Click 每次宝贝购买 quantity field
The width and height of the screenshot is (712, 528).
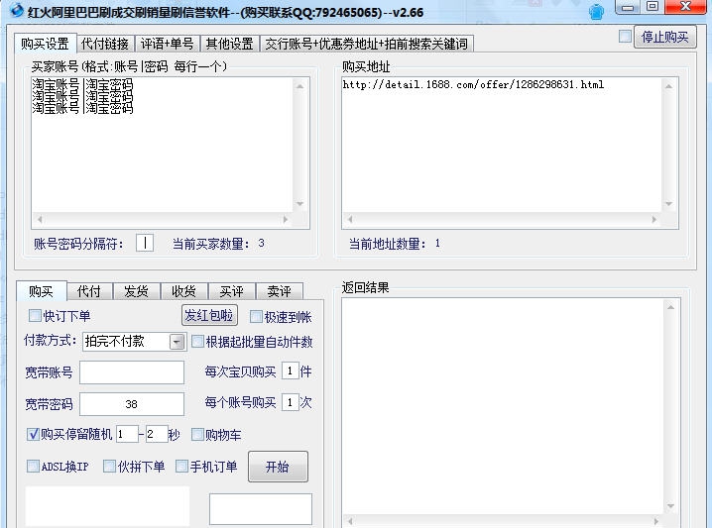291,371
